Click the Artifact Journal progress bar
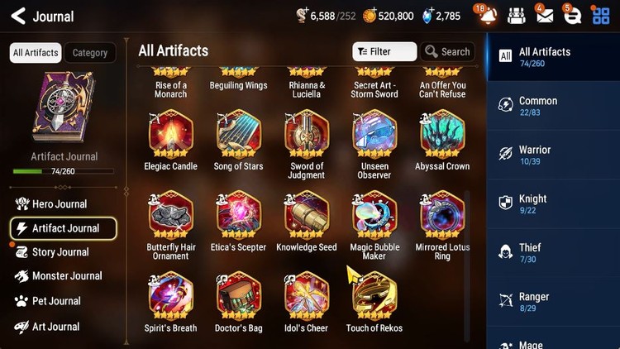This screenshot has height=349, width=620. [64, 171]
